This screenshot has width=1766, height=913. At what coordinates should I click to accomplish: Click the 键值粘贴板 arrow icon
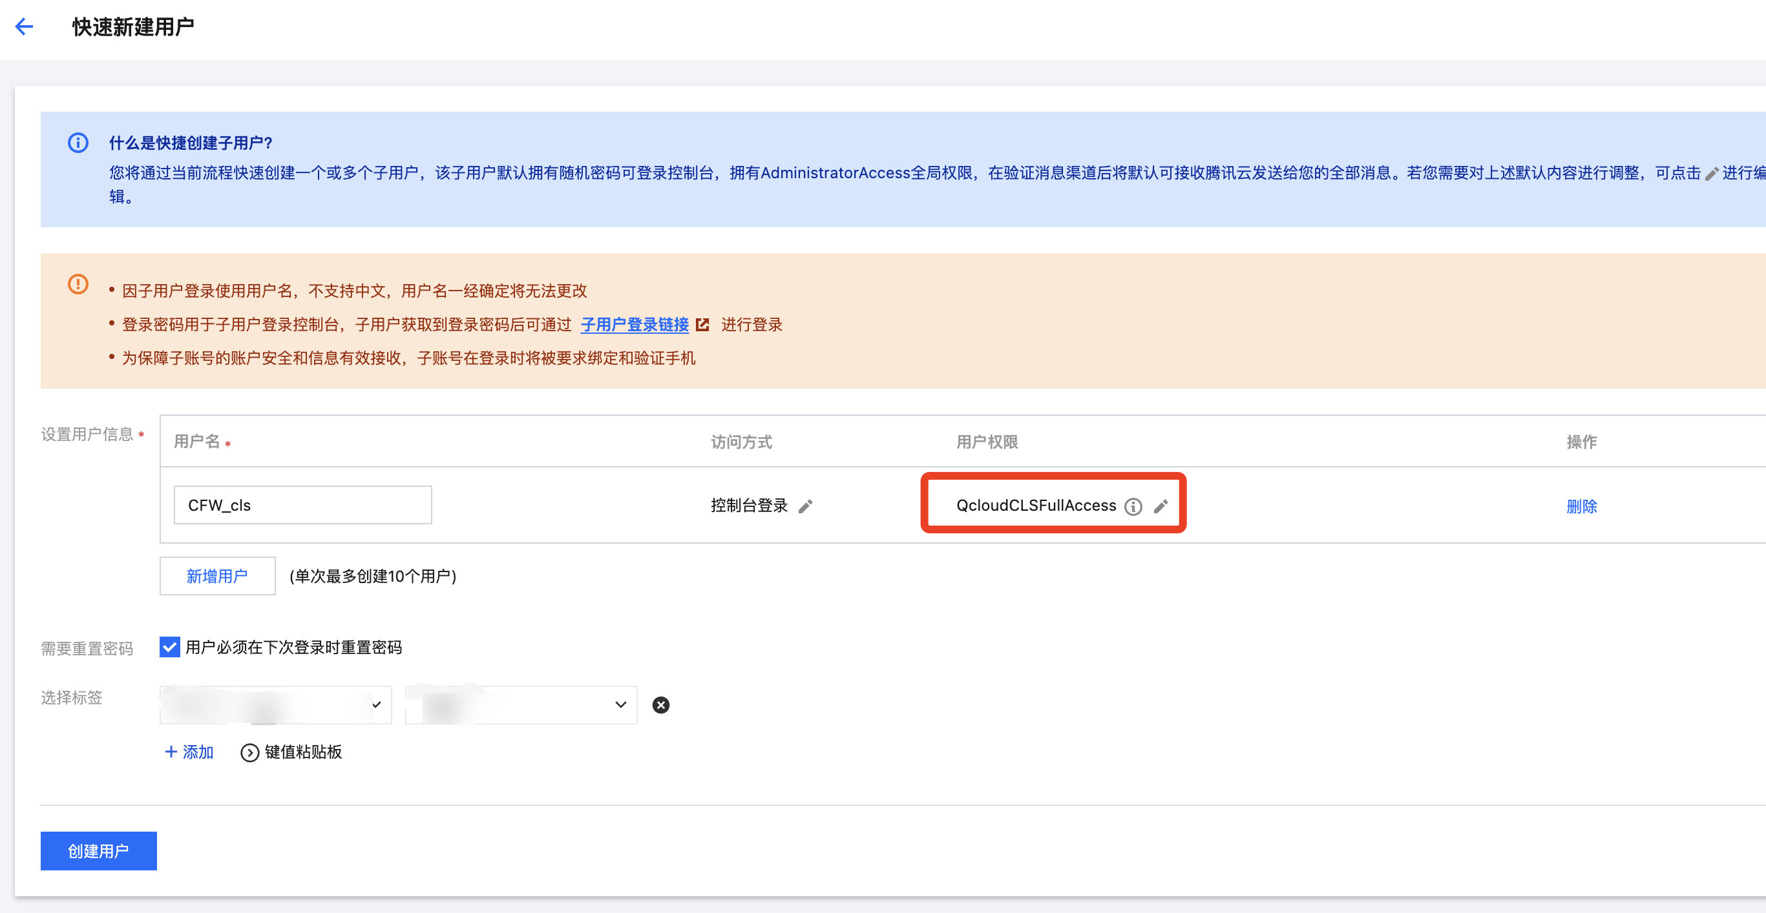[249, 753]
